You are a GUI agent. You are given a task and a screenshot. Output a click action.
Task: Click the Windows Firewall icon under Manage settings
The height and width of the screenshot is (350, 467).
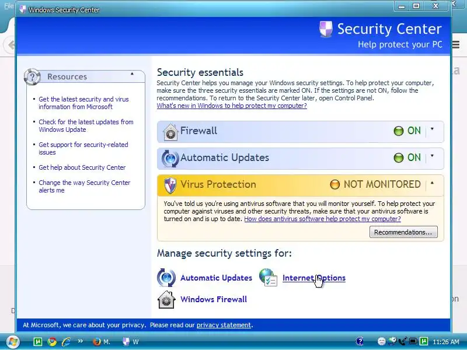point(166,299)
